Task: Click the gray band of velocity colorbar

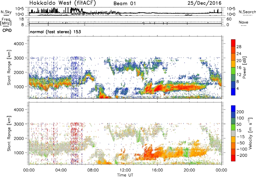Action: click(x=233, y=133)
